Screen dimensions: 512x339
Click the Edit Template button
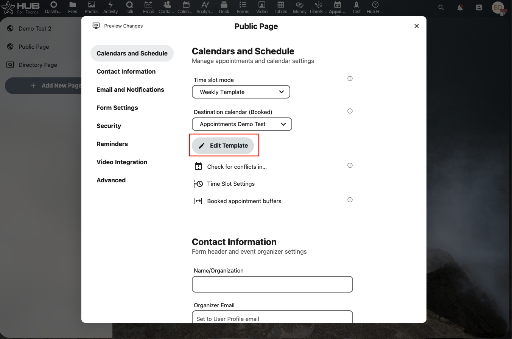tap(223, 146)
